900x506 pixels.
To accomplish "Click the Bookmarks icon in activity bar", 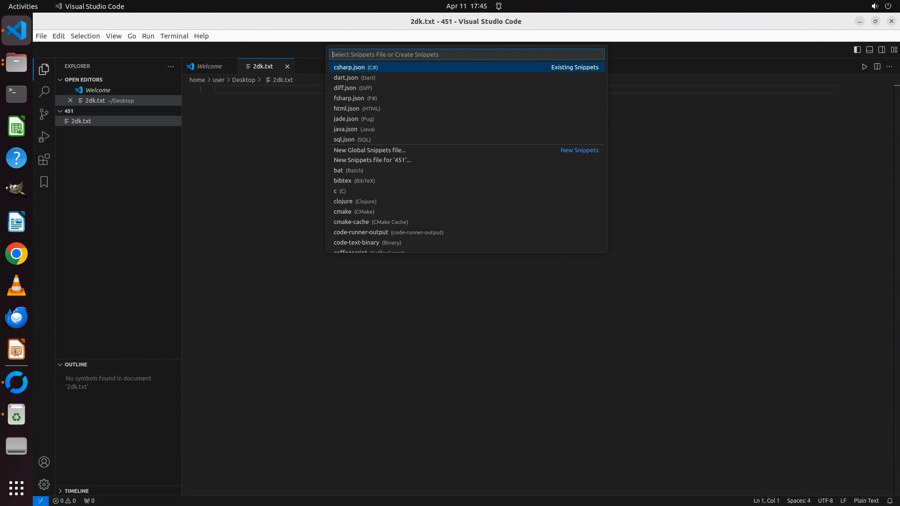I will coord(44,182).
